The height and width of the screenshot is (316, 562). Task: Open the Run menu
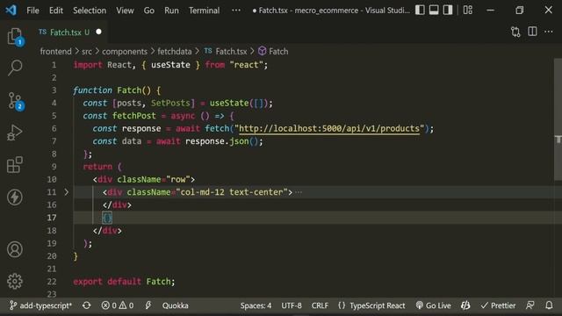pyautogui.click(x=171, y=11)
